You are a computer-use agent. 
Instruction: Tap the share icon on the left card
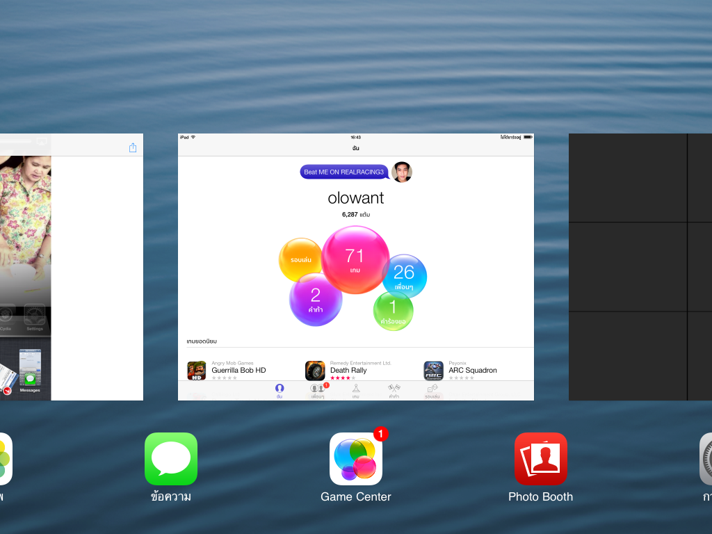click(x=133, y=147)
